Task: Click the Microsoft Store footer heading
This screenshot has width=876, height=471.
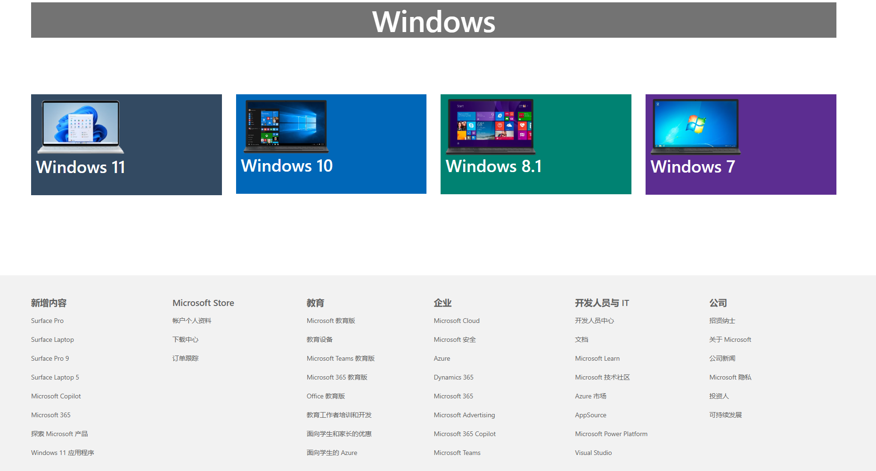Action: pos(203,303)
